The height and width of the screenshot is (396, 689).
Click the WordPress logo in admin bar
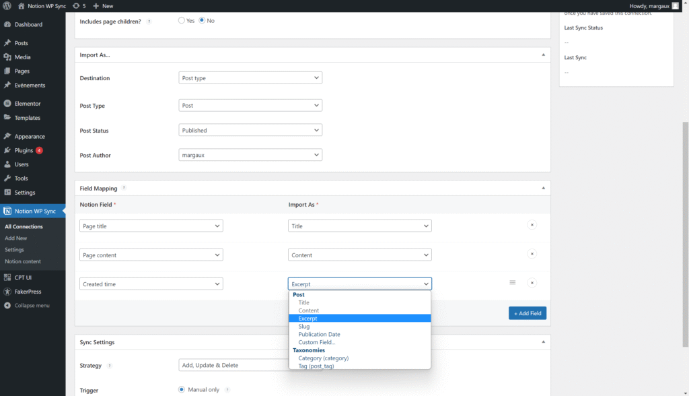click(7, 5)
